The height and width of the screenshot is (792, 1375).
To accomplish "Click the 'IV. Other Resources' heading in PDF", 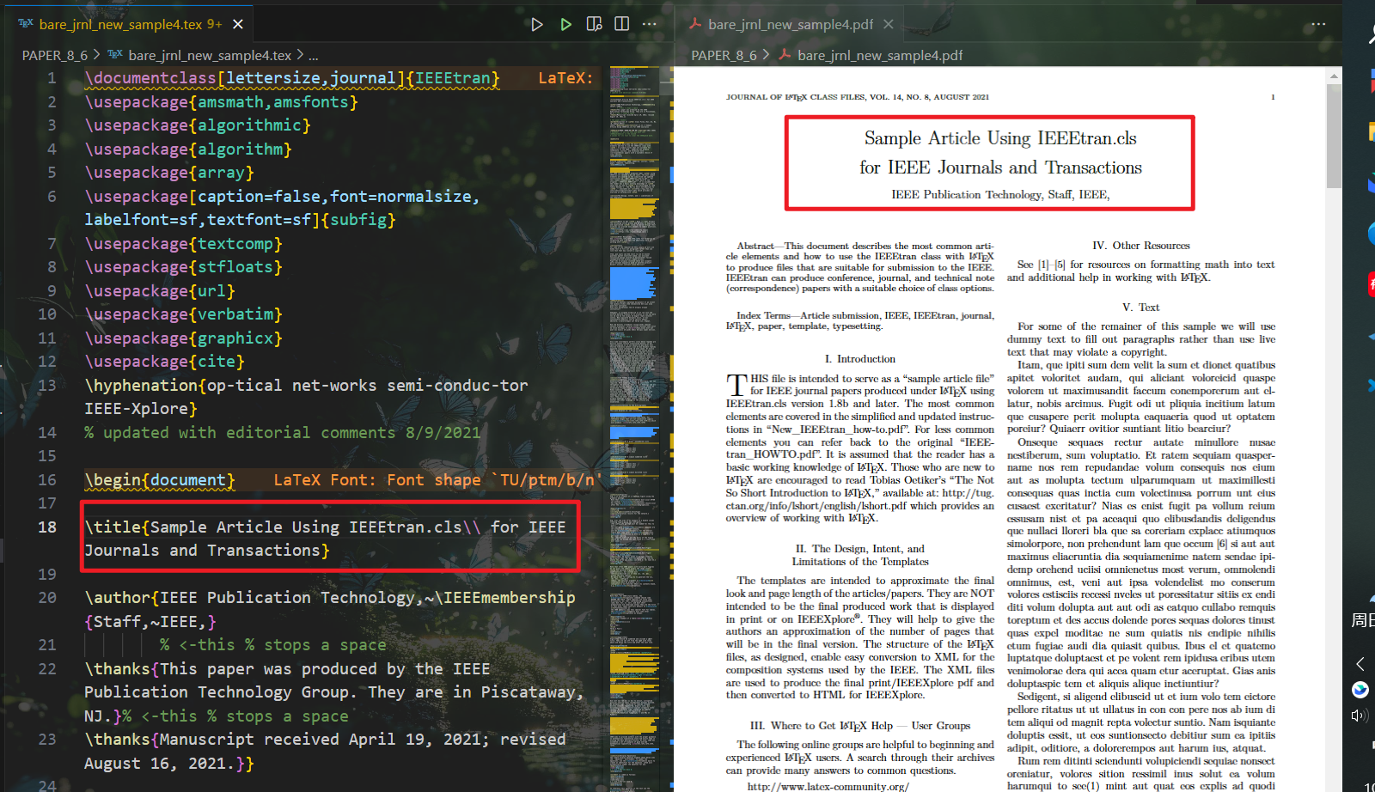I will tap(1140, 246).
